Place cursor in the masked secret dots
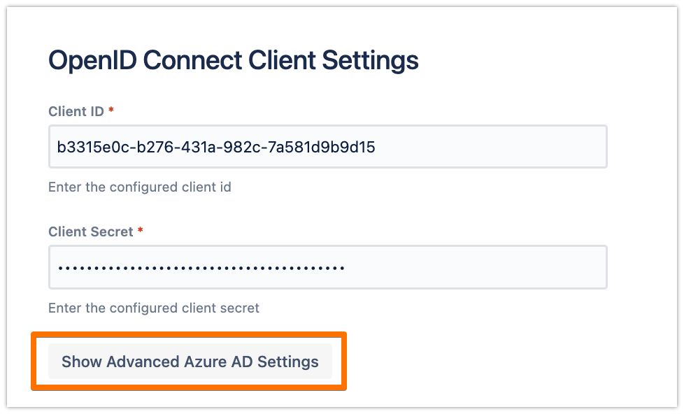Viewport: 684px width, 414px height. click(201, 267)
